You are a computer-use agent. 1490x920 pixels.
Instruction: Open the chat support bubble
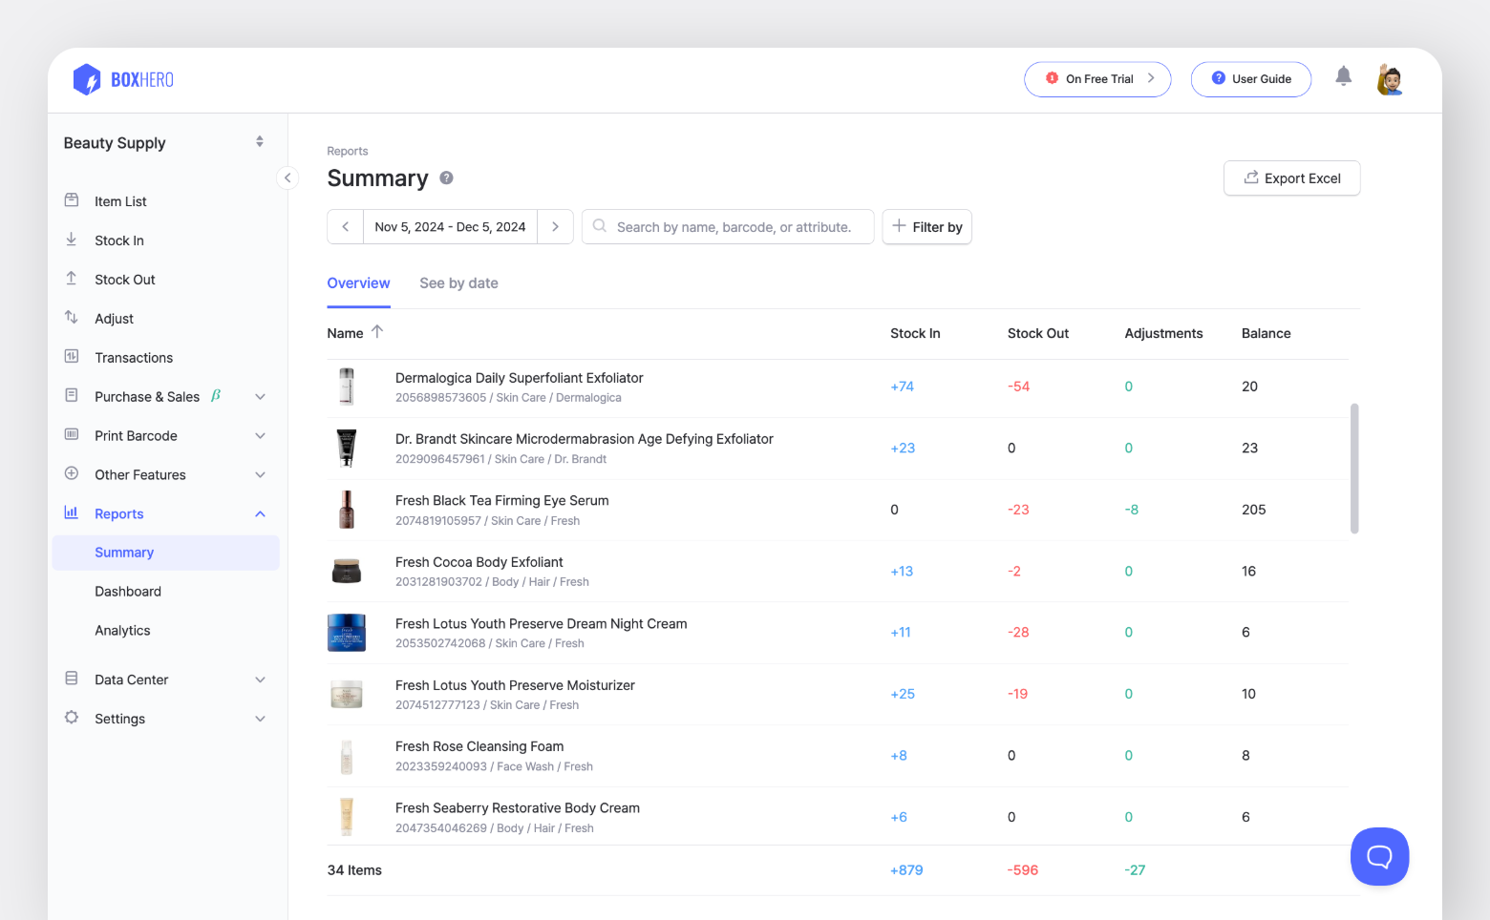[1379, 856]
